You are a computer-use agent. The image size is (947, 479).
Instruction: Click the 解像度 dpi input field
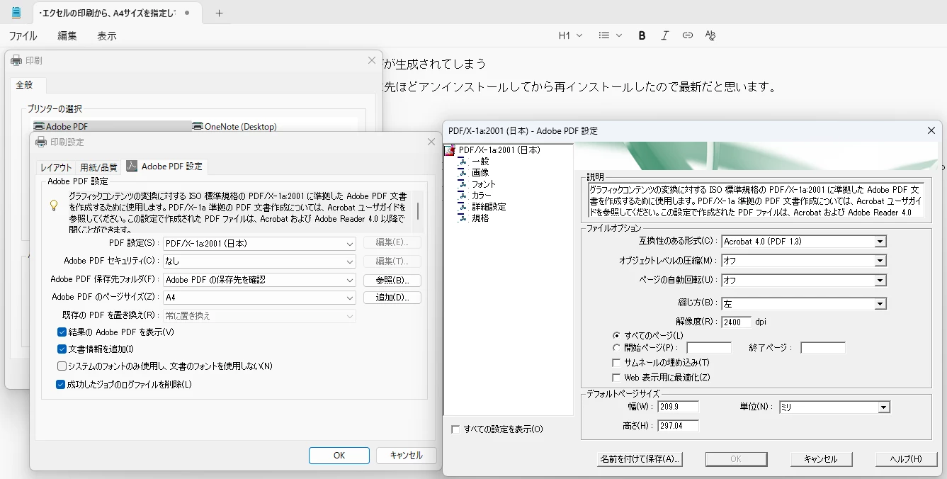736,322
